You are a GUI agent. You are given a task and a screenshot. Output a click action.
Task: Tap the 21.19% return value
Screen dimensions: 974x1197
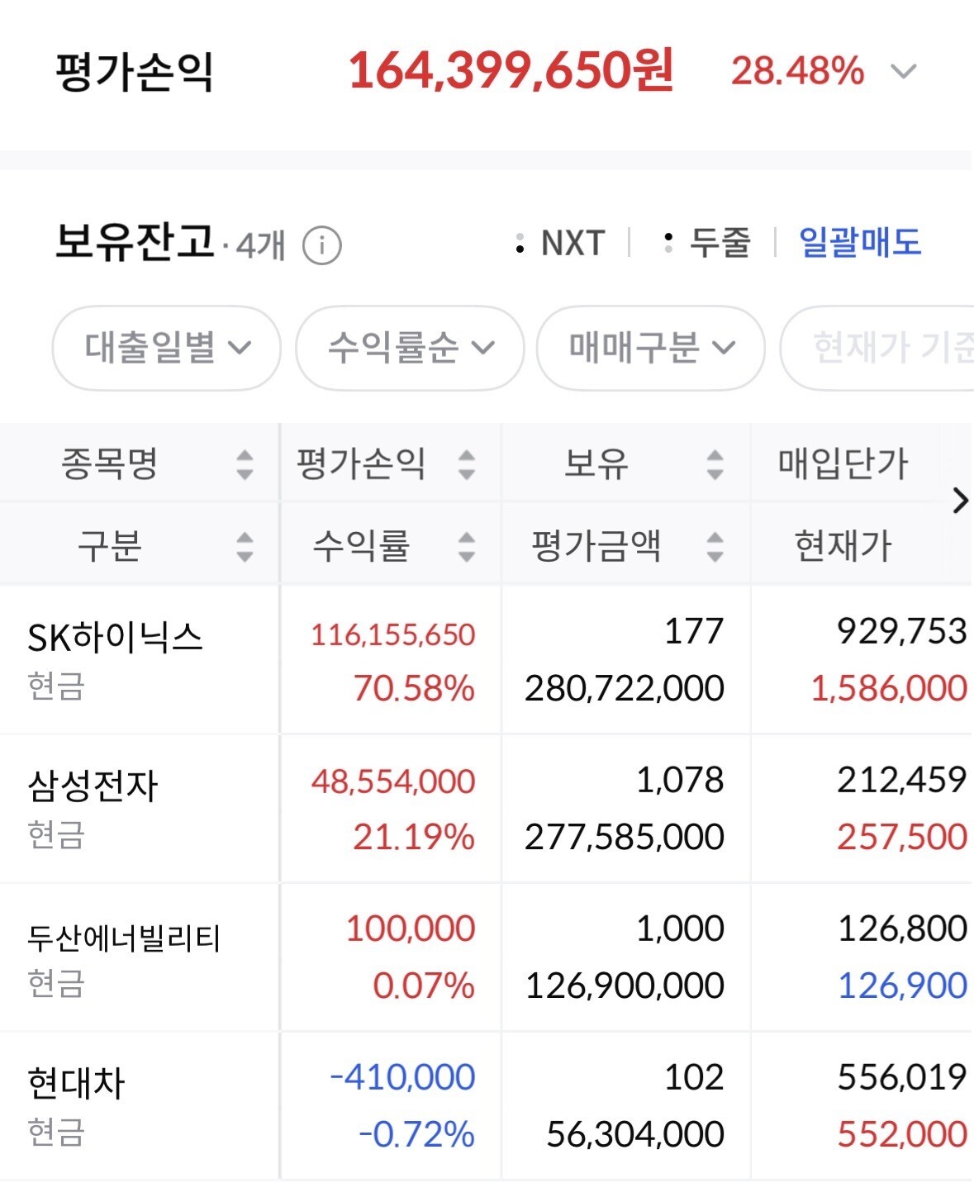[414, 837]
